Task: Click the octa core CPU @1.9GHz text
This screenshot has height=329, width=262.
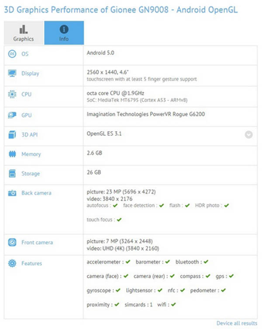Action: [116, 93]
